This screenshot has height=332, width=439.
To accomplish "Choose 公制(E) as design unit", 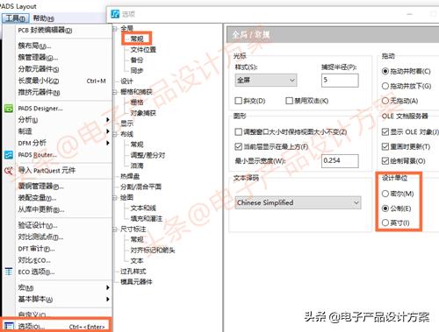I will point(385,208).
